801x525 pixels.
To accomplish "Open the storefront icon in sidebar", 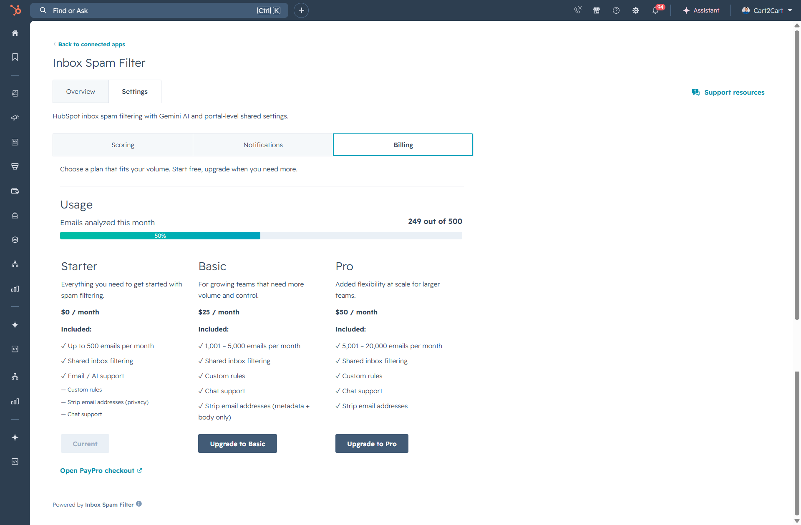I will point(15,166).
